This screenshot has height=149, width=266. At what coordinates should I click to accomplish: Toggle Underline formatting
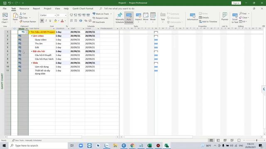coord(50,21)
